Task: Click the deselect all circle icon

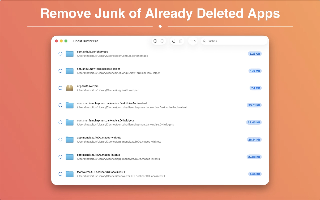Action: click(x=162, y=41)
